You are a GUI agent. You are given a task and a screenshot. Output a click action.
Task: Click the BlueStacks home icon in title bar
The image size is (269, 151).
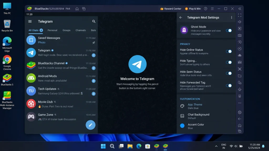(x=77, y=9)
